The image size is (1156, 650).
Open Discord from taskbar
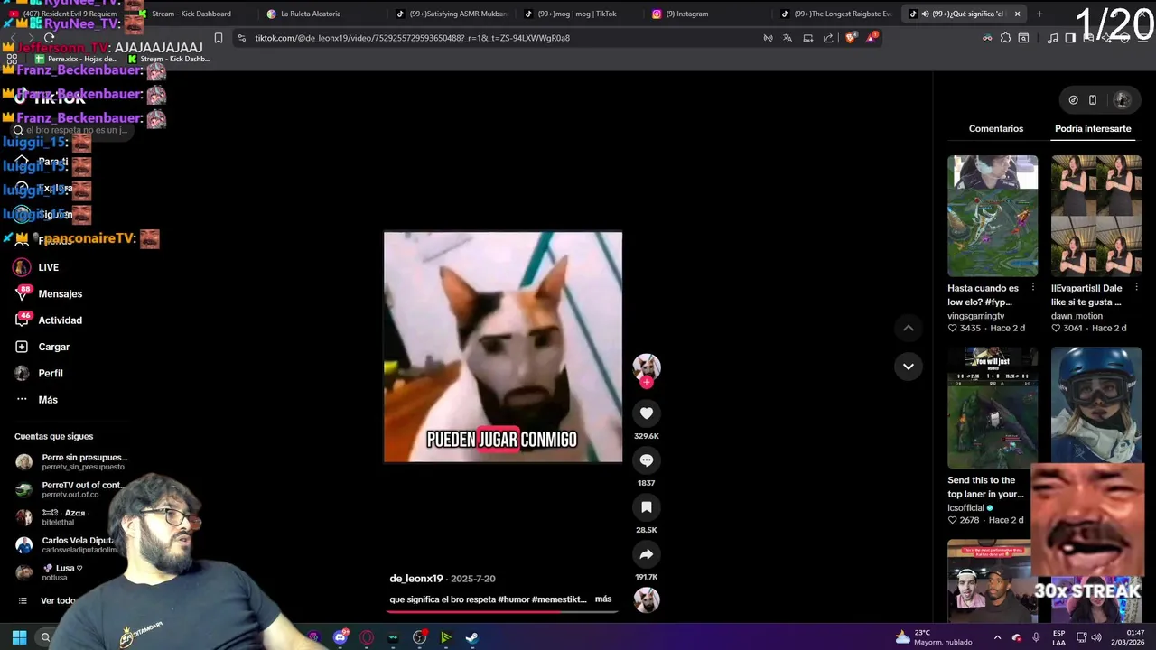(340, 637)
